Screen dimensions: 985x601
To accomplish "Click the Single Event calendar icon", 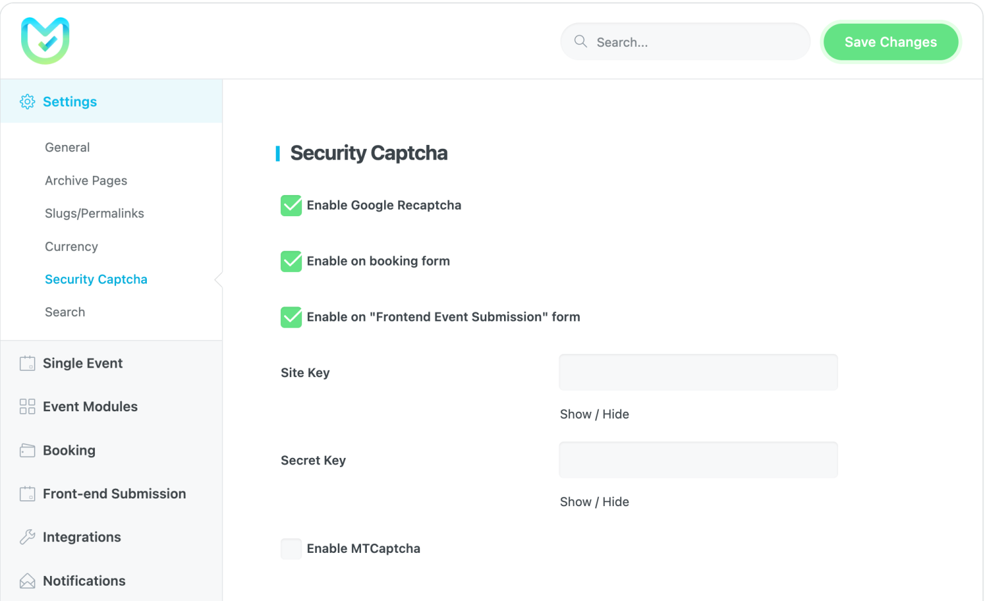I will coord(27,364).
